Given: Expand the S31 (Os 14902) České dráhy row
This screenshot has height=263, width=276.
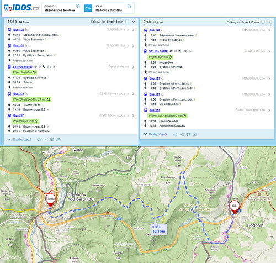Looking at the screenshot, I should pyautogui.click(x=269, y=51).
